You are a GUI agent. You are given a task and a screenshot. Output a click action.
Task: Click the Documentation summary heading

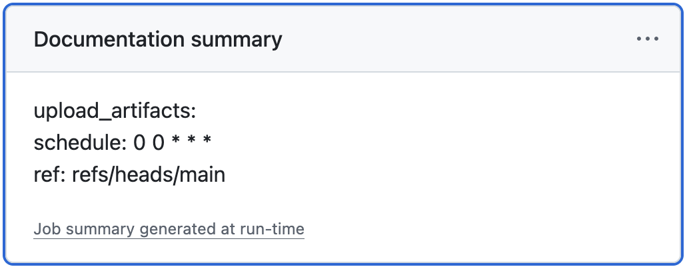tap(158, 40)
